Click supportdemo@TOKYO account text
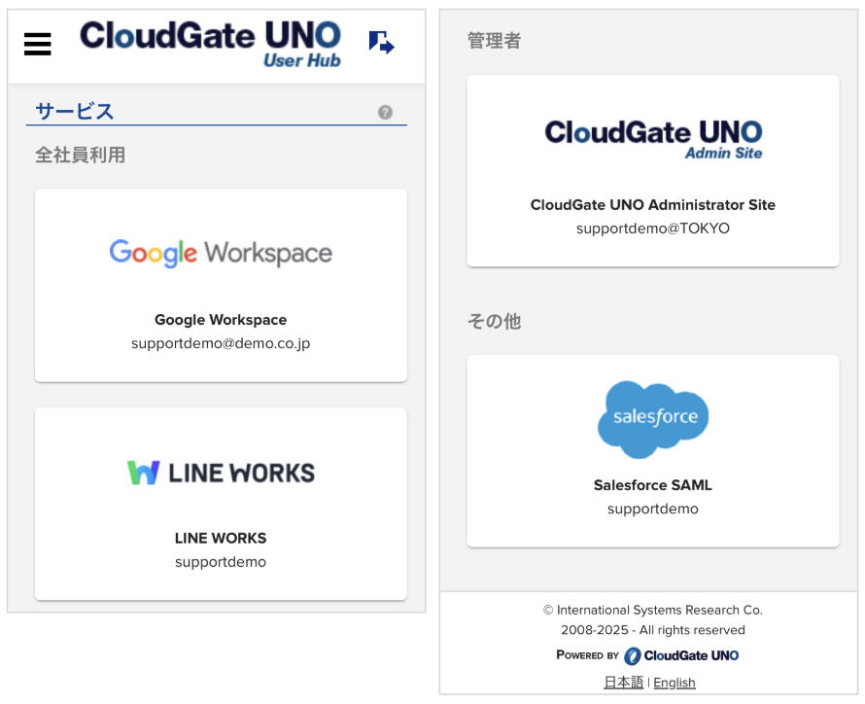The width and height of the screenshot is (865, 704). (653, 229)
